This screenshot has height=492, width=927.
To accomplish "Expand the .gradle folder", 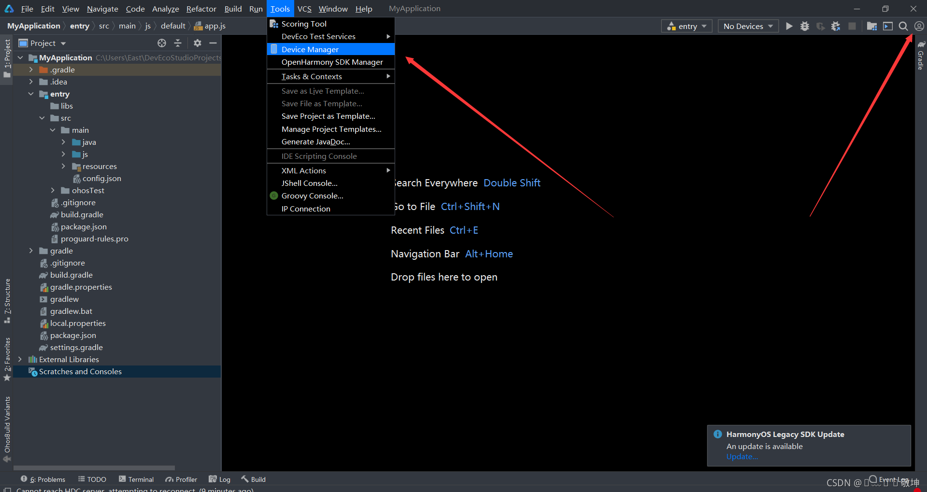I will [31, 70].
